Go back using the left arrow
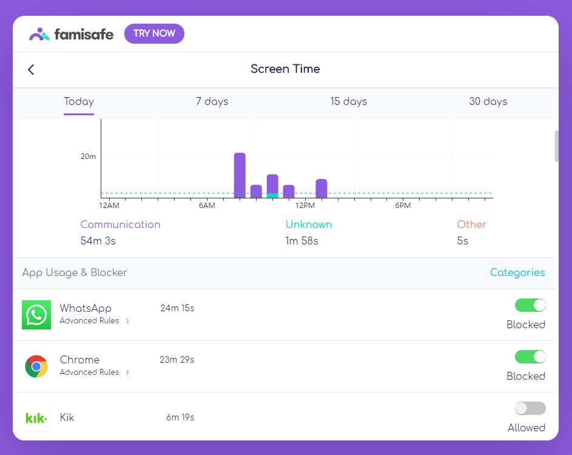The image size is (572, 455). click(x=31, y=69)
